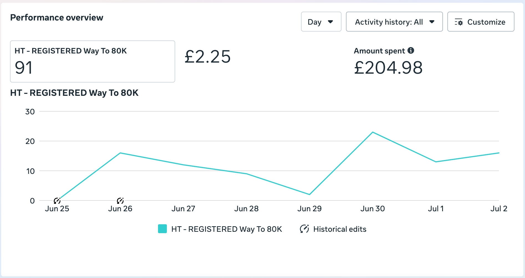Toggle the HT - REGISTERED series legend label
The width and height of the screenshot is (525, 278).
tap(226, 229)
